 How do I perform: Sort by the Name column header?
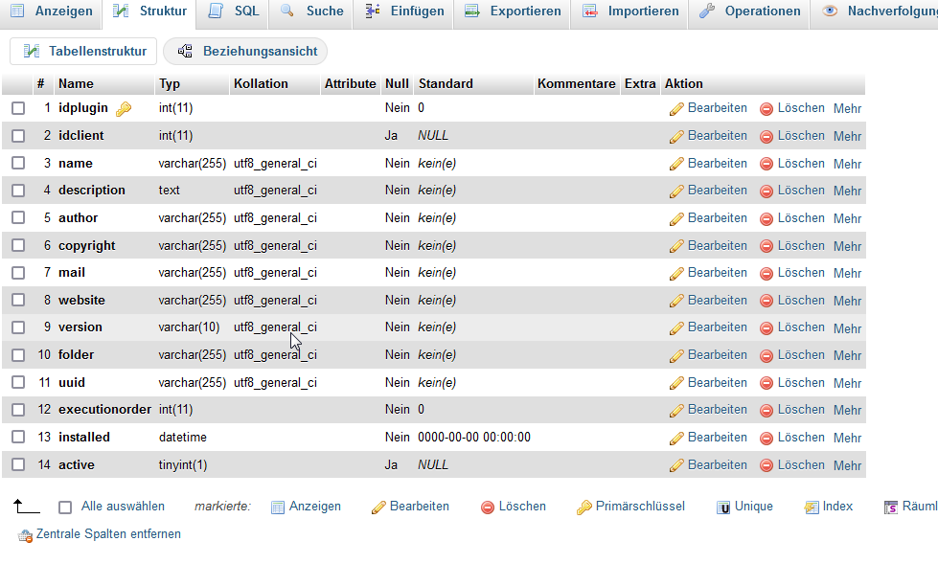[76, 83]
